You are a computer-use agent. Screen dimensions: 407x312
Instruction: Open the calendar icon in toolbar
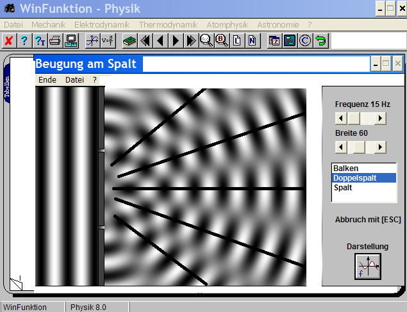coord(274,41)
